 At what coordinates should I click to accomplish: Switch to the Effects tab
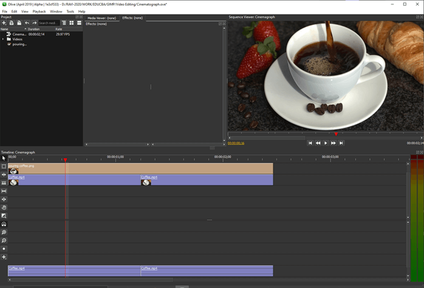pyautogui.click(x=132, y=18)
